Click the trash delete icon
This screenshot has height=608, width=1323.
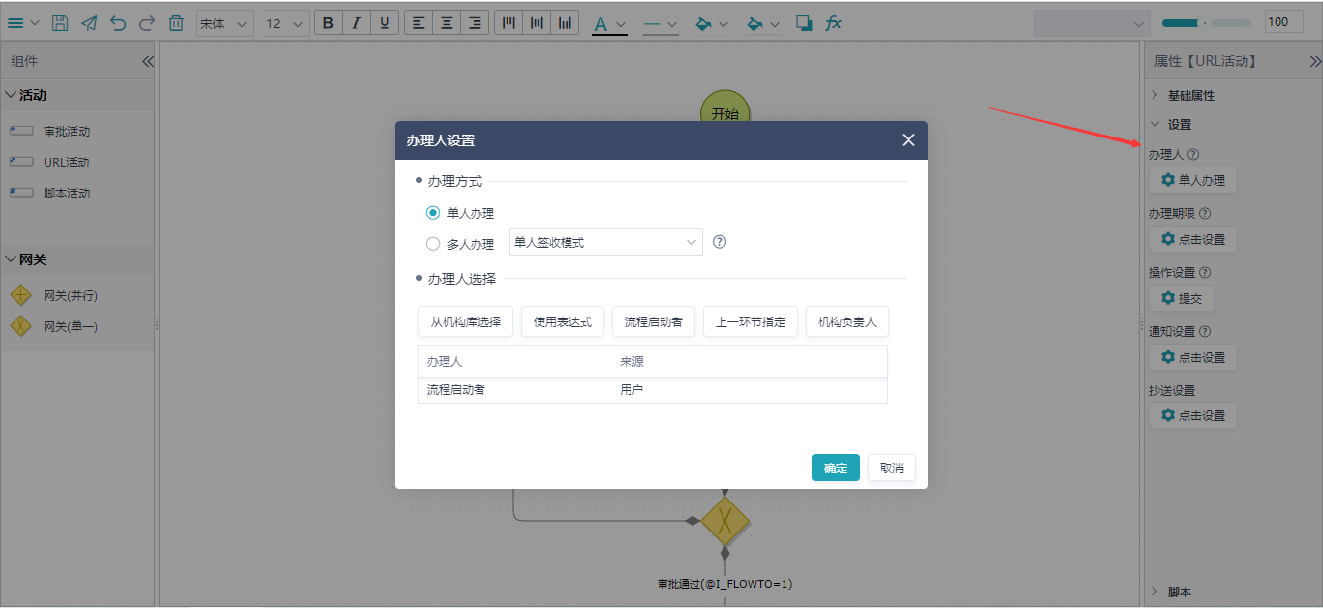(x=176, y=23)
